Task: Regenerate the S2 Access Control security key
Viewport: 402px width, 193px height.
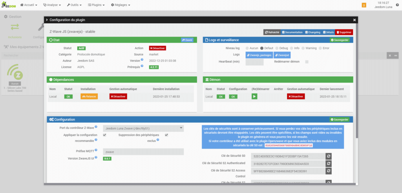Action: (329, 171)
